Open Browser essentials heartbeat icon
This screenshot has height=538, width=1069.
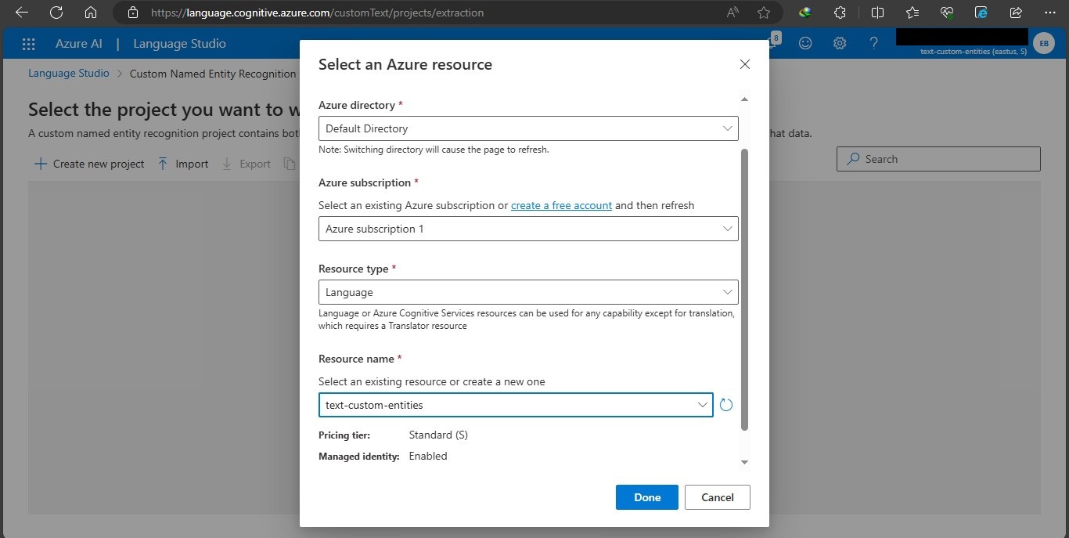(x=947, y=13)
